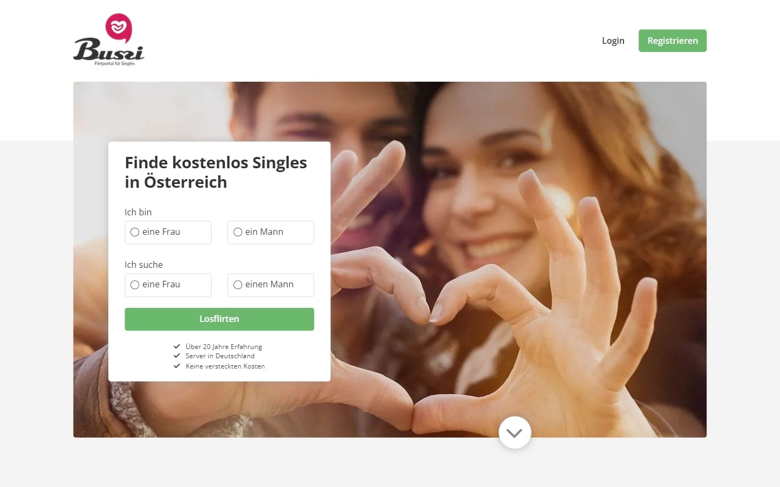Click checkmark beside 'Über 20 Jahre Erfahrung'
The width and height of the screenshot is (780, 487).
[x=177, y=346]
